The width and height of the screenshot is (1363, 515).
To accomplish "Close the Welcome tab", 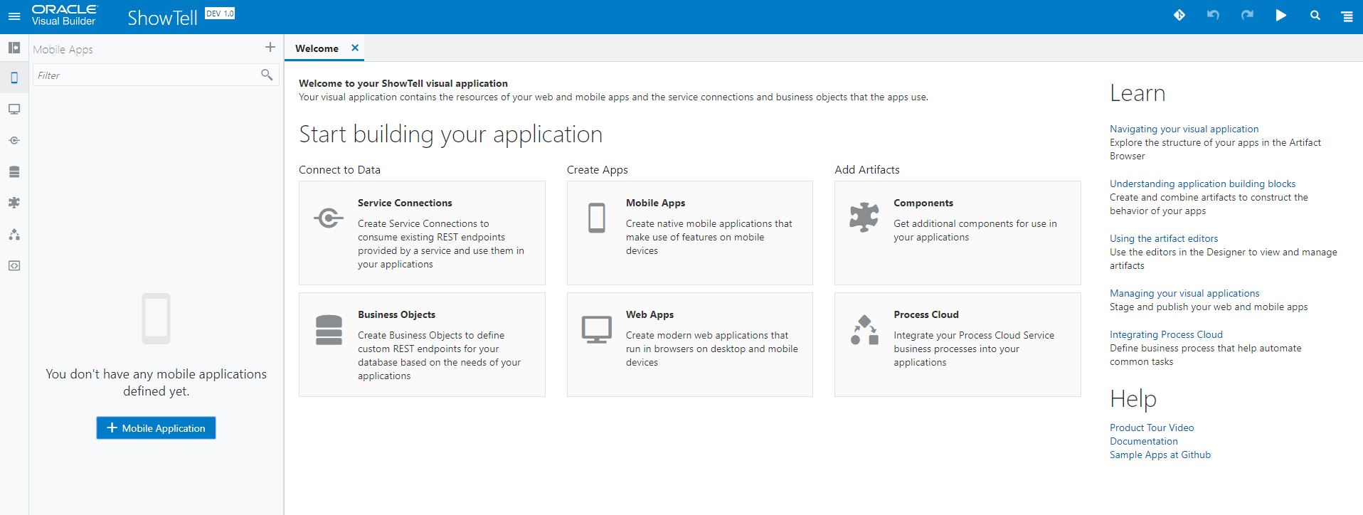I will pyautogui.click(x=355, y=48).
